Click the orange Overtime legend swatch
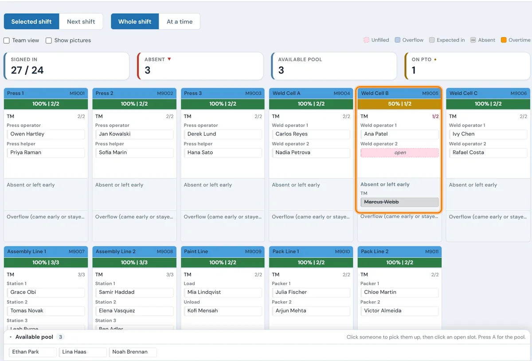The width and height of the screenshot is (532, 361). click(x=504, y=40)
